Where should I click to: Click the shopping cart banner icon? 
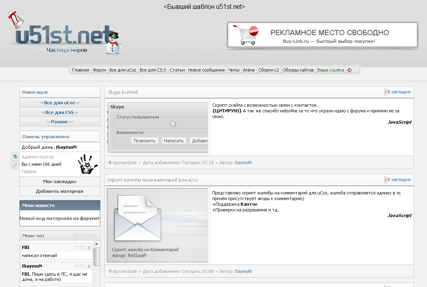click(244, 35)
